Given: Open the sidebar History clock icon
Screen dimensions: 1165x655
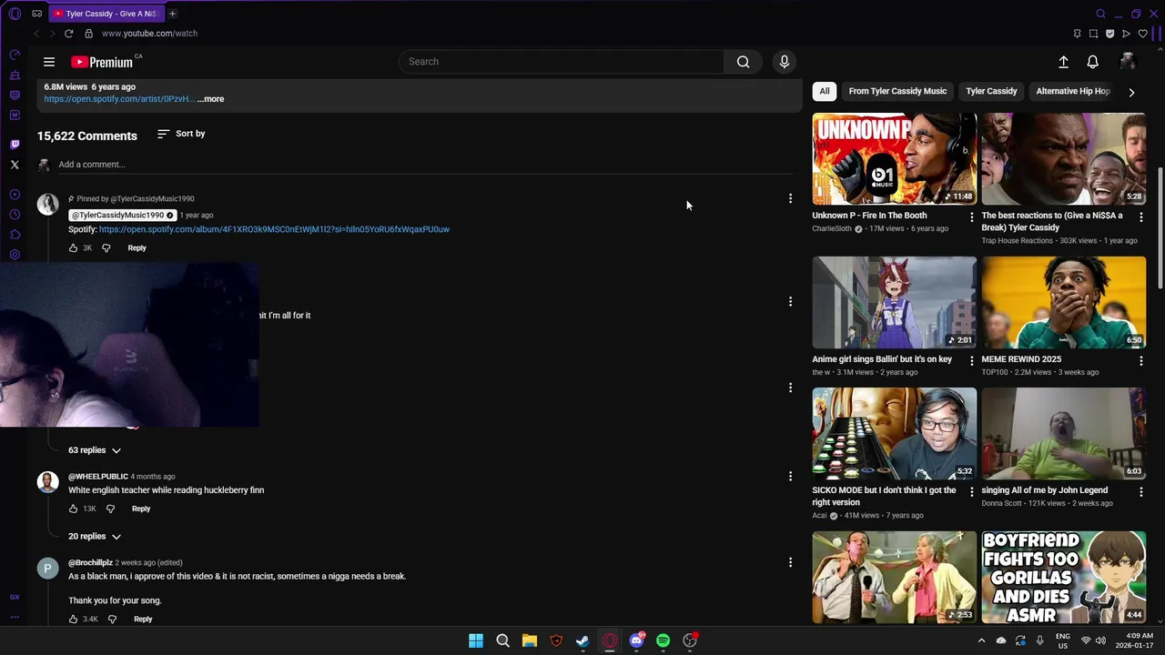Looking at the screenshot, I should point(15,215).
